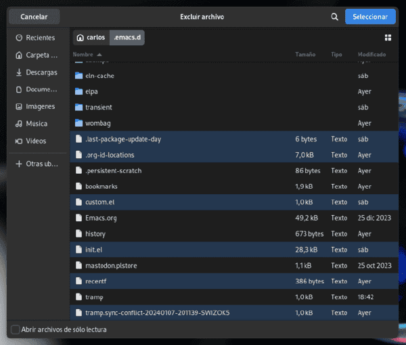
Task: Click the wombag folder icon
Action: coord(78,123)
